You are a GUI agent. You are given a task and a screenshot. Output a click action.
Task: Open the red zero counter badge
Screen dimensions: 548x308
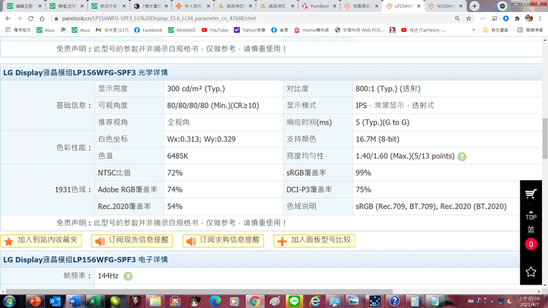click(x=530, y=244)
